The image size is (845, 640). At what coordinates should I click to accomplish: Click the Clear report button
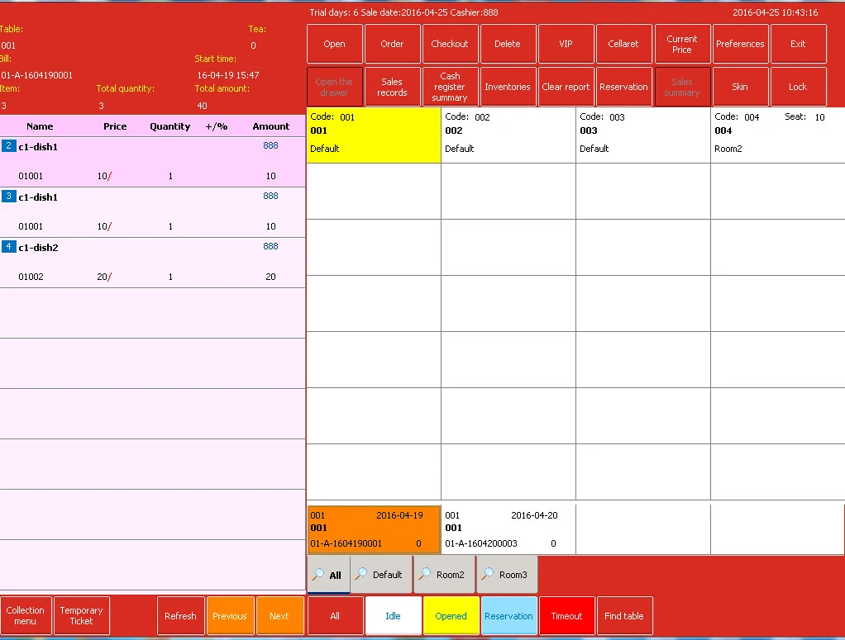[x=566, y=86]
